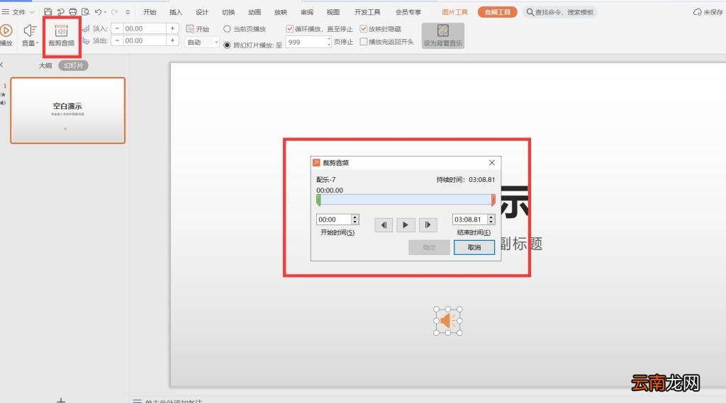Click the undo arrow icon

tap(98, 12)
